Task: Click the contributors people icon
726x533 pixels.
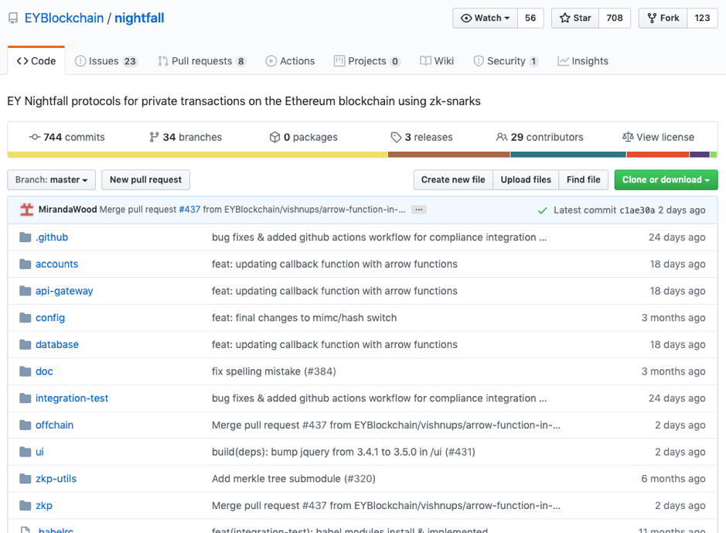Action: [502, 137]
